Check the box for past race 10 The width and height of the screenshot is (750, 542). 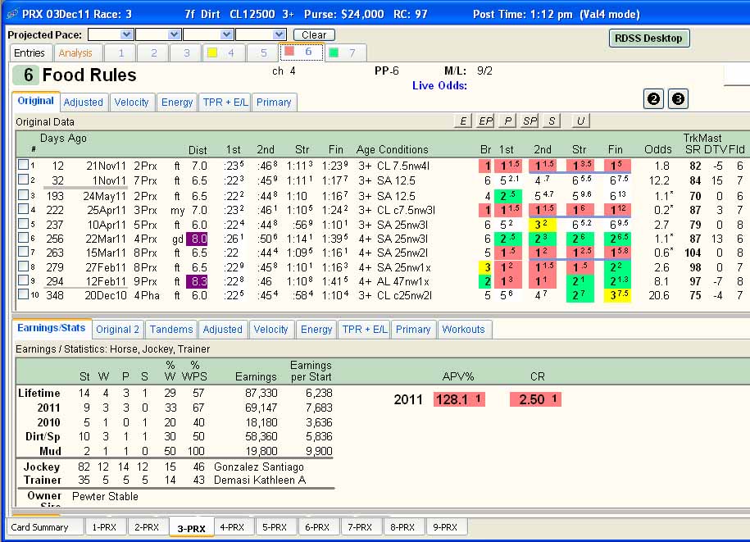(x=22, y=294)
